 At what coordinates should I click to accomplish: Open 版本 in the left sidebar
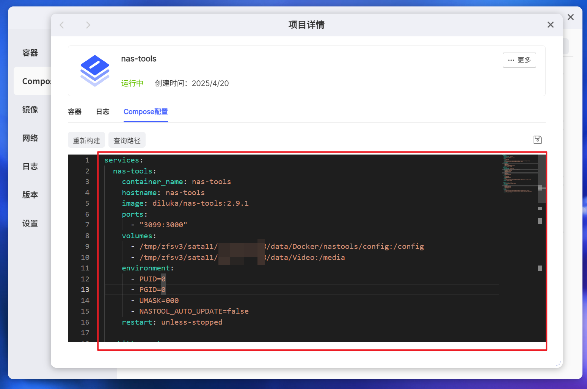click(x=30, y=195)
